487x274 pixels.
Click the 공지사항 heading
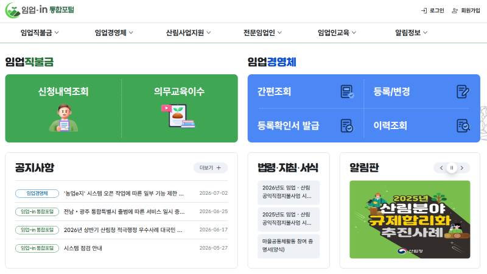coord(35,168)
